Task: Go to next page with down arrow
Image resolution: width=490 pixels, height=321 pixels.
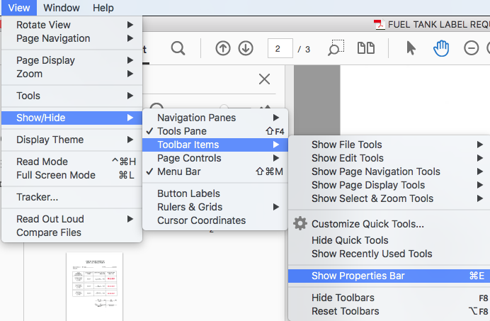Action: (x=246, y=48)
